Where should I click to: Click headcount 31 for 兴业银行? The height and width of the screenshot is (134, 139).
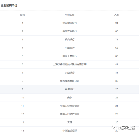coord(117,73)
